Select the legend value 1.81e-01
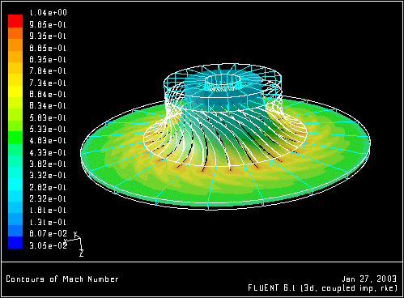Image resolution: width=404 pixels, height=298 pixels. pyautogui.click(x=48, y=211)
